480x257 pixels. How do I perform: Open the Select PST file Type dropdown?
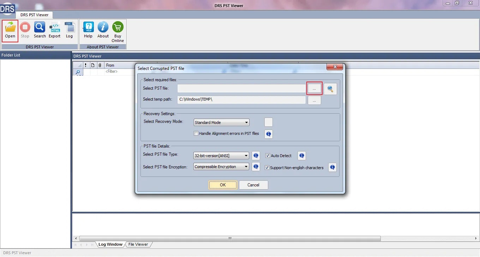[x=221, y=156]
